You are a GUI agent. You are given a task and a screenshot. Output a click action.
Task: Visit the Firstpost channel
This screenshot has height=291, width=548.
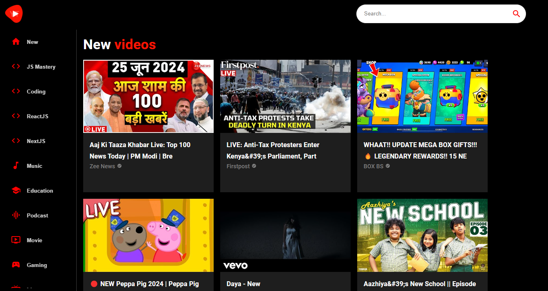tap(238, 166)
